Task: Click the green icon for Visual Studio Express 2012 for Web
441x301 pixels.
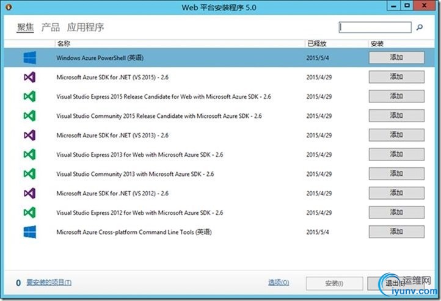Action: pos(29,212)
